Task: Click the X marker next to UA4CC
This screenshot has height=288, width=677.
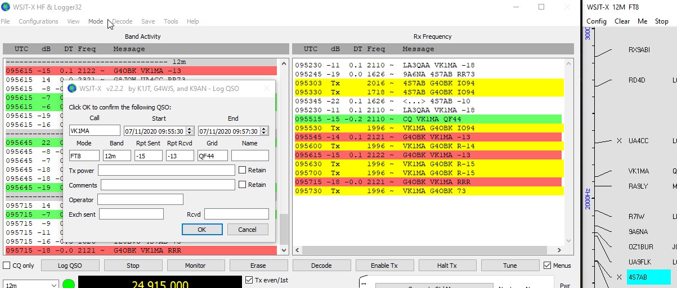Action: click(x=619, y=141)
